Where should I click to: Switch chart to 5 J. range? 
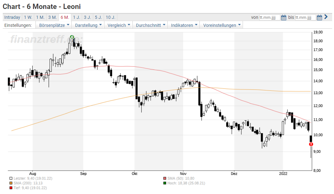[x=98, y=17]
